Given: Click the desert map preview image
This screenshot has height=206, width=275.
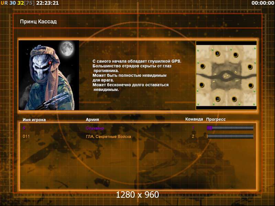Looking at the screenshot, I should click(x=226, y=76).
